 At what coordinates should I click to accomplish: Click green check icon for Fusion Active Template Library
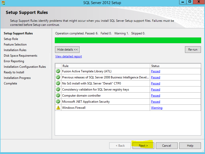click(x=58, y=71)
